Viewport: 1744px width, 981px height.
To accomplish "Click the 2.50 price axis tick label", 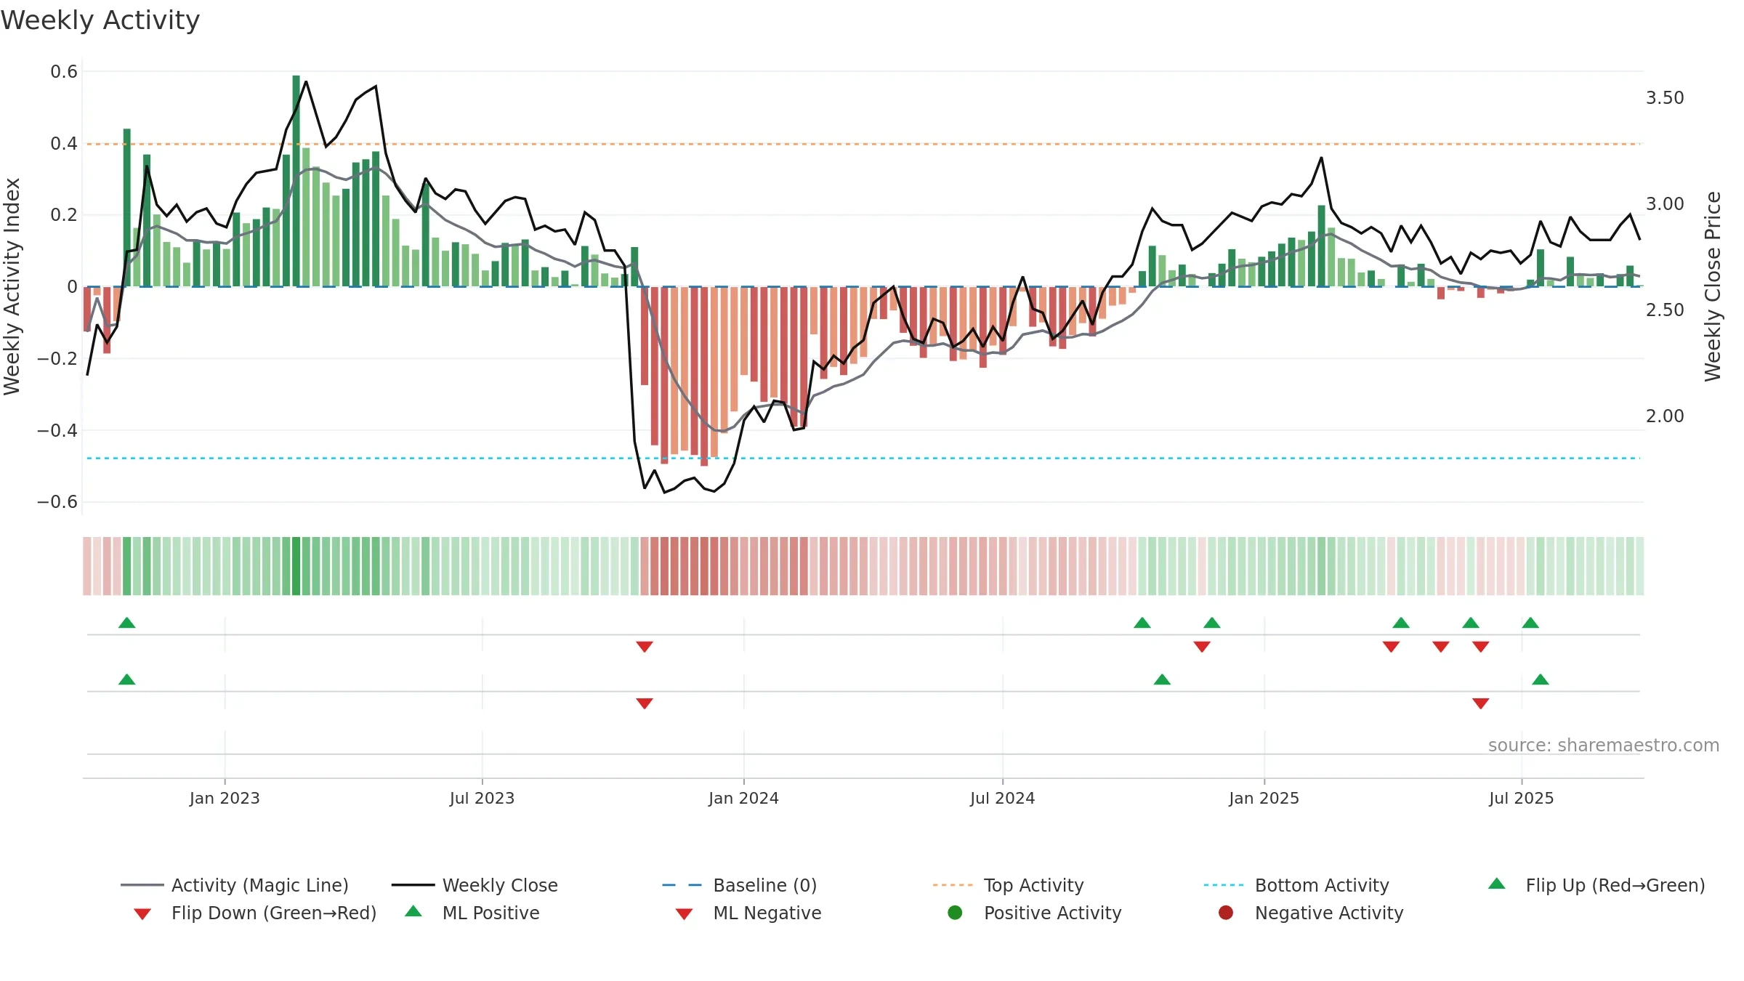I will point(1665,310).
